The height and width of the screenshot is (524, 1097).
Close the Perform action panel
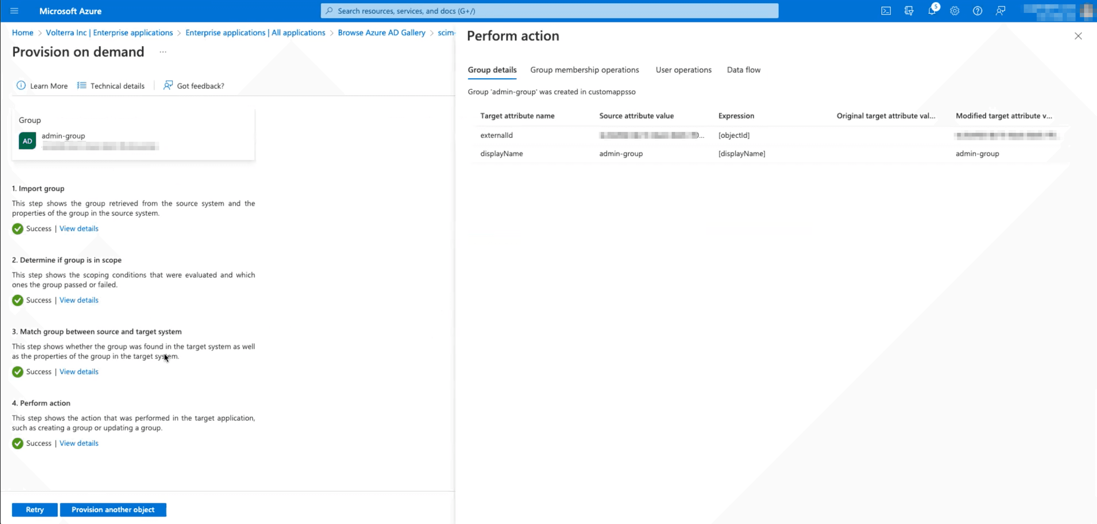(1078, 36)
